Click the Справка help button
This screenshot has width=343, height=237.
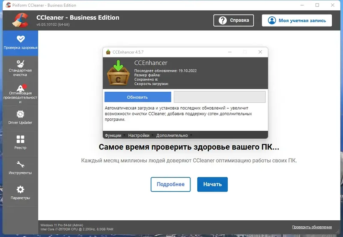[234, 20]
